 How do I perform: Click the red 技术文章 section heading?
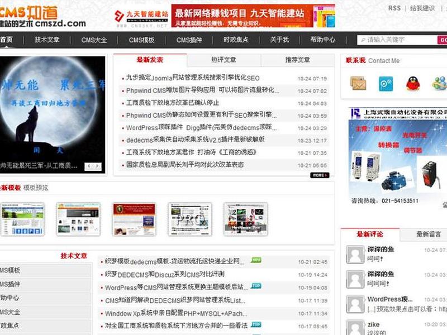pyautogui.click(x=74, y=256)
